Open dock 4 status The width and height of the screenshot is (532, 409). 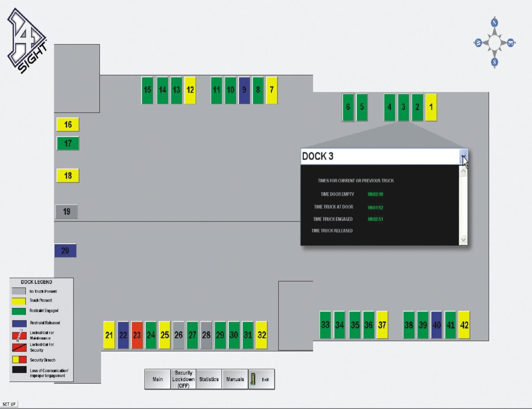tap(389, 107)
